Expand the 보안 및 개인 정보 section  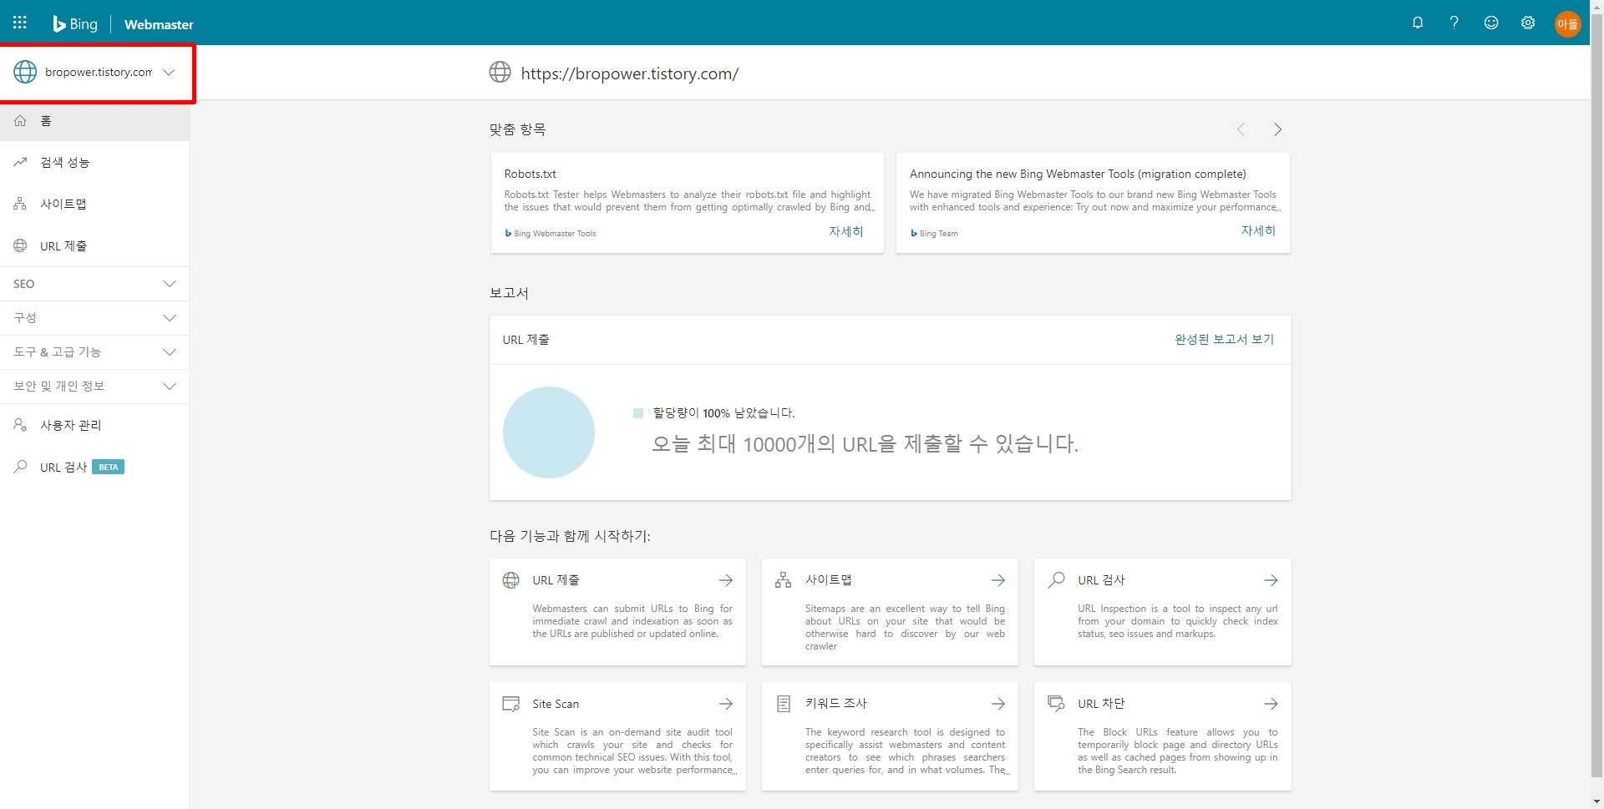[95, 387]
